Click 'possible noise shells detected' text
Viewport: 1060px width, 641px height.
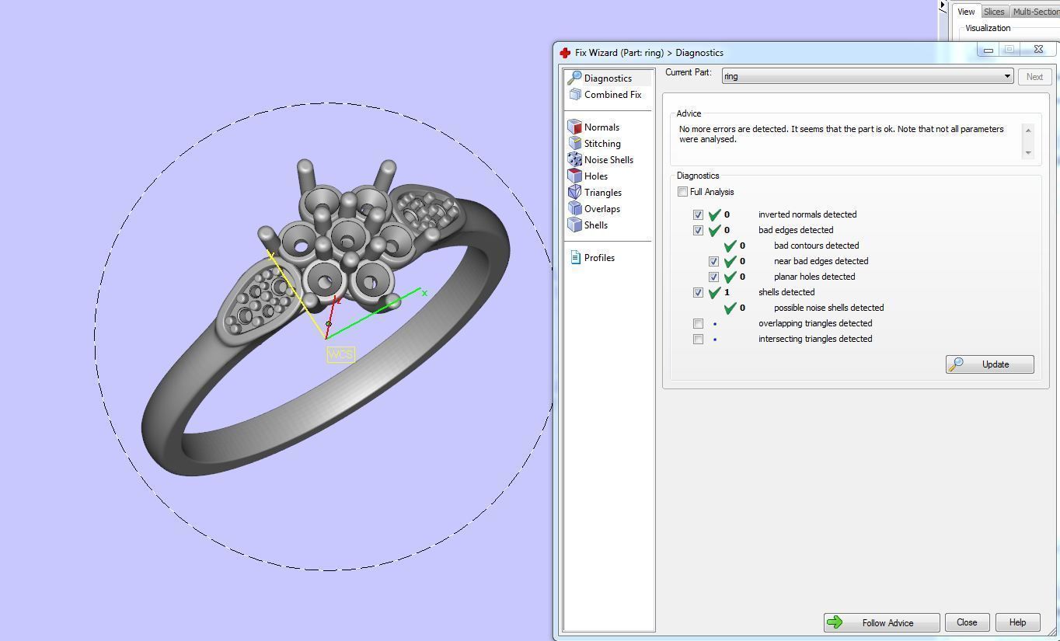point(828,308)
